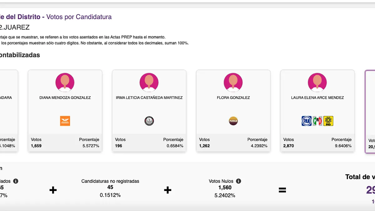This screenshot has width=375, height=211.
Task: Click the Flora Gonzalez candidate name
Action: (233, 98)
